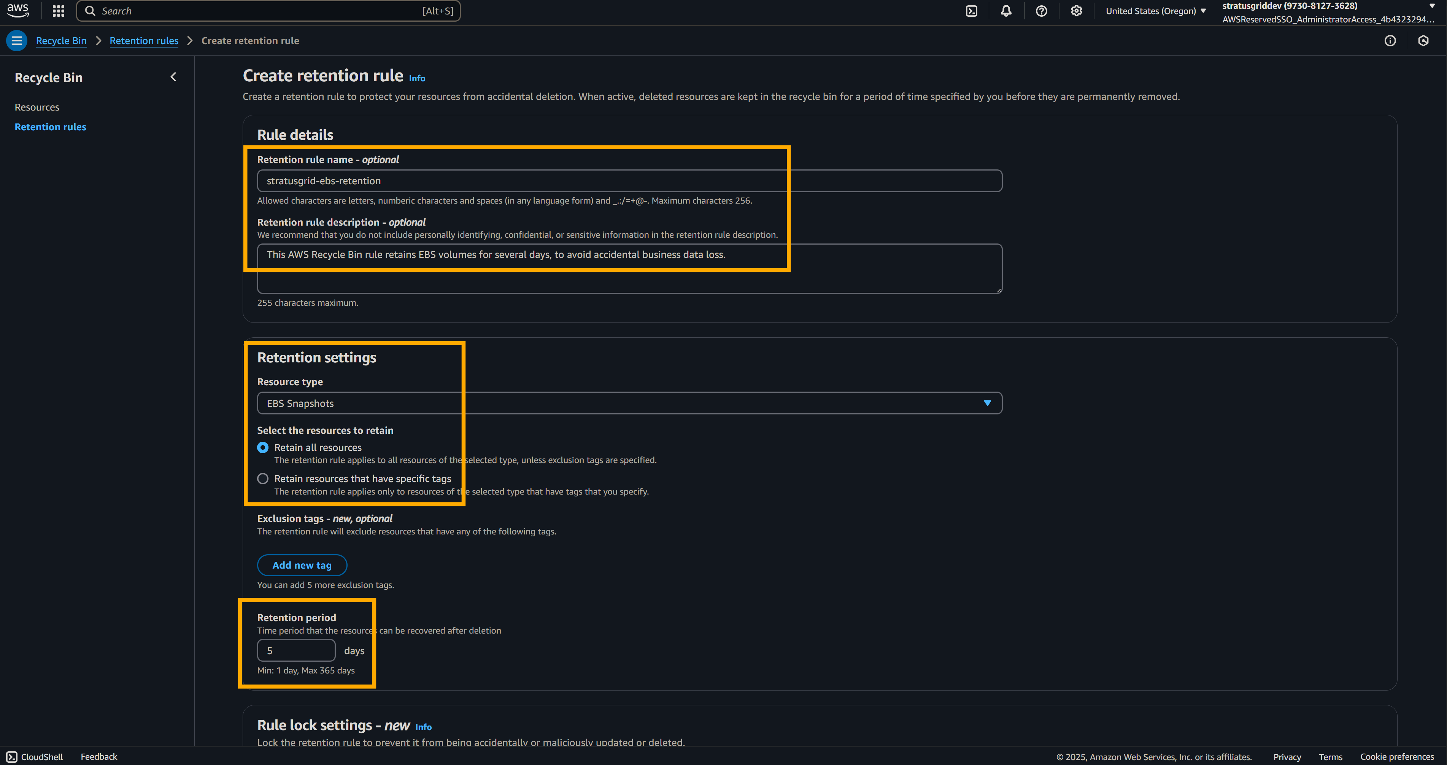The image size is (1447, 765).
Task: Open the notifications bell
Action: pos(1006,11)
